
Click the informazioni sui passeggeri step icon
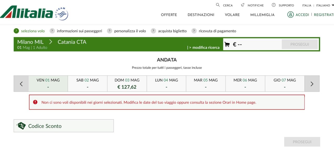52,31
